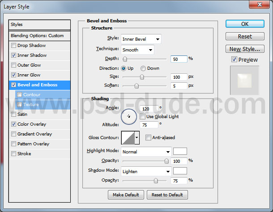Click the Size value input field
Screen dimensions: 273x212
coord(179,77)
